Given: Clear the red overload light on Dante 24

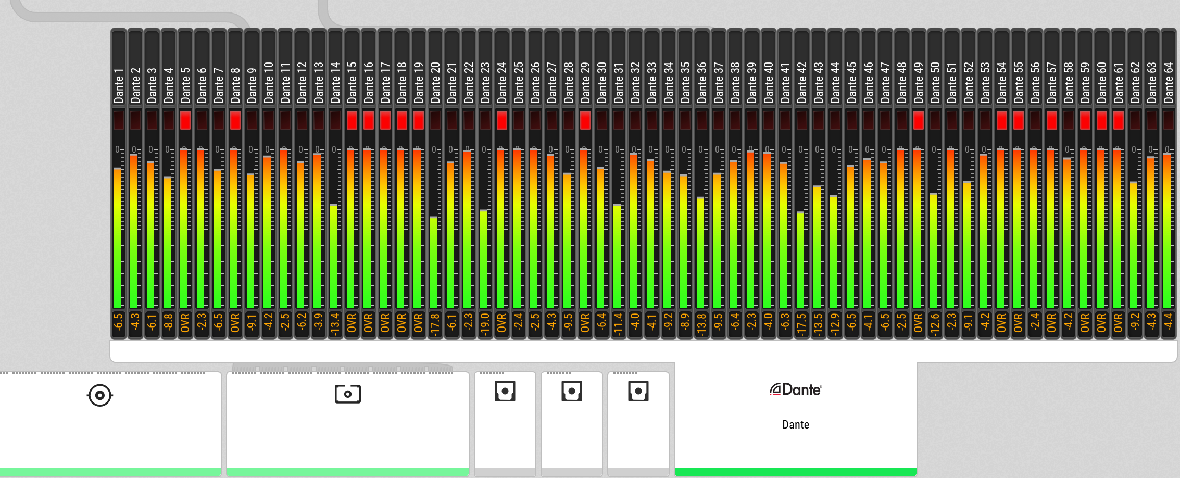Looking at the screenshot, I should coord(502,120).
